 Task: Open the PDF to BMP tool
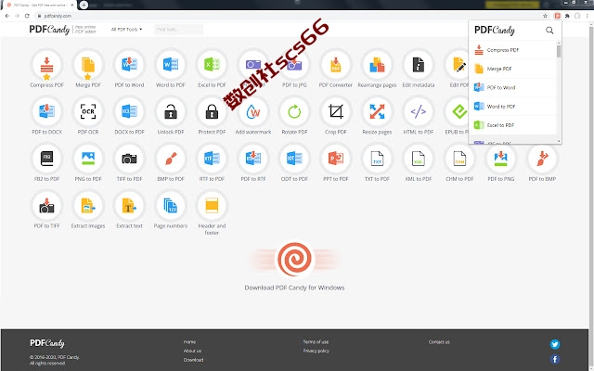[x=542, y=163]
